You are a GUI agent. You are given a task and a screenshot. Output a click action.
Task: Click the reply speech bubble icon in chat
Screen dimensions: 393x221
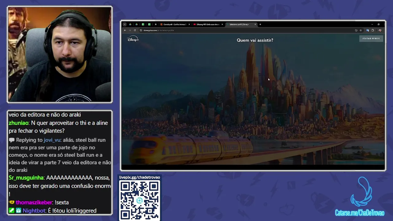click(12, 140)
